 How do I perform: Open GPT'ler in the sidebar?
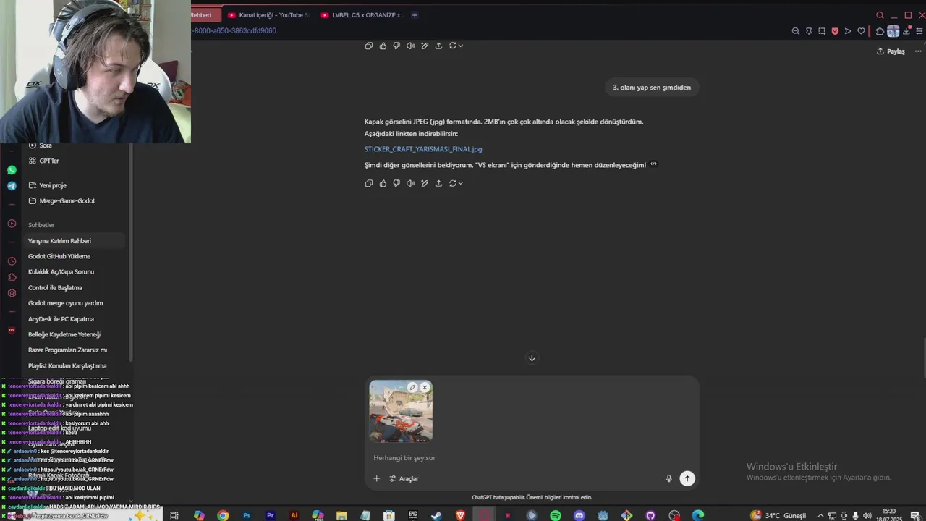coord(43,161)
